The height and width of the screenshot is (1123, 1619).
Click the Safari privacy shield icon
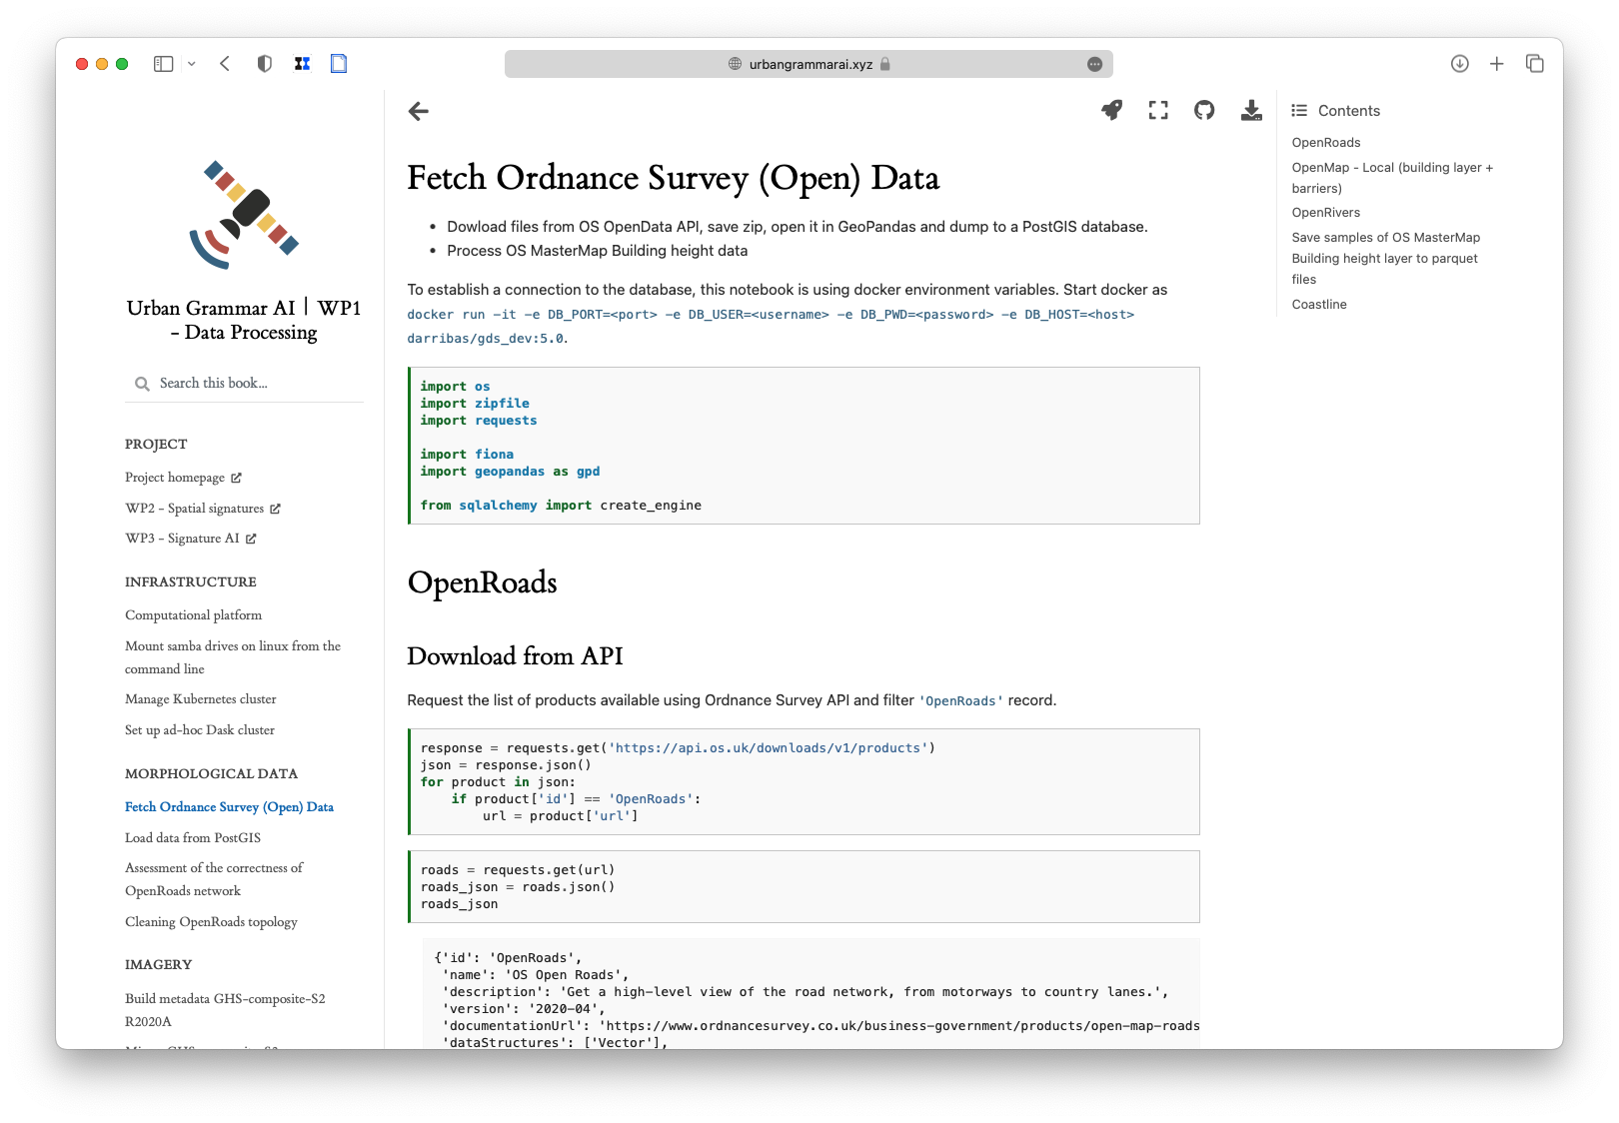(x=264, y=64)
